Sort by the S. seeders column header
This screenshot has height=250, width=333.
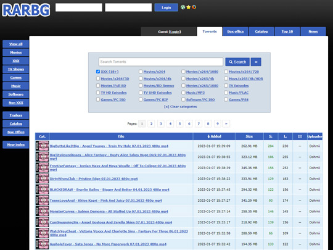[x=271, y=136]
